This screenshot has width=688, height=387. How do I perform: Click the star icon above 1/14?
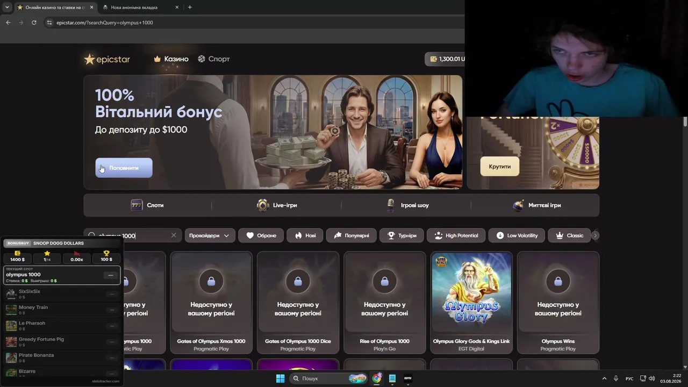(47, 253)
